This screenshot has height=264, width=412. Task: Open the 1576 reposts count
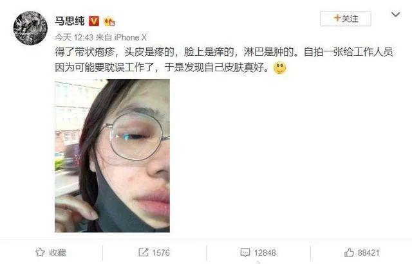point(161,252)
